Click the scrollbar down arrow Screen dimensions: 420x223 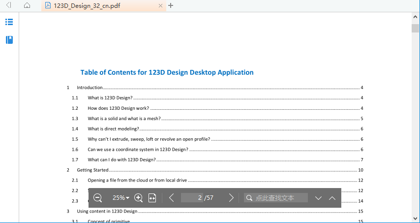click(x=416, y=219)
